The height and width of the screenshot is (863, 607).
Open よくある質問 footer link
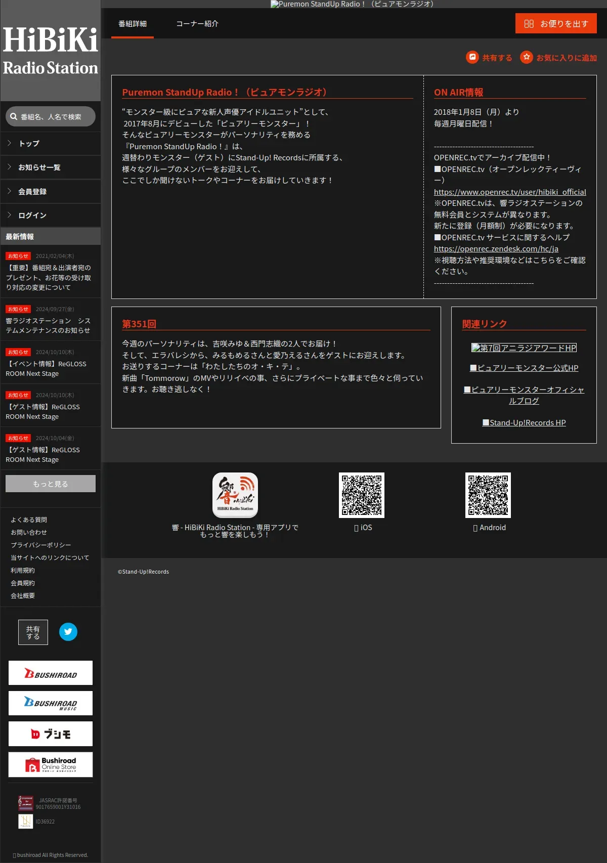pos(29,520)
